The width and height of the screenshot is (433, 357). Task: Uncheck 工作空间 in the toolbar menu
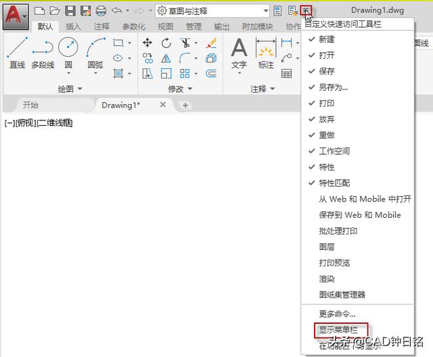point(358,151)
